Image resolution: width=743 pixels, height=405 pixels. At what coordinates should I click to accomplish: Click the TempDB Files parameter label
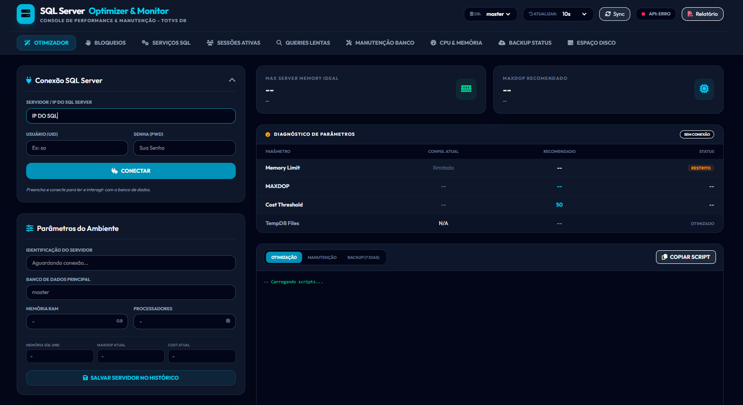tap(282, 223)
